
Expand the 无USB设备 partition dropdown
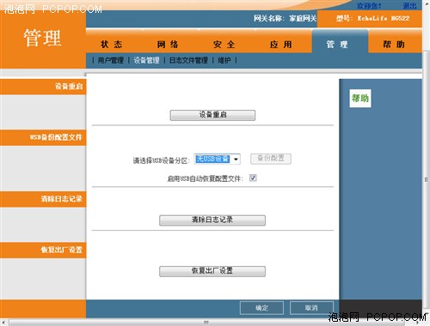[x=217, y=160]
